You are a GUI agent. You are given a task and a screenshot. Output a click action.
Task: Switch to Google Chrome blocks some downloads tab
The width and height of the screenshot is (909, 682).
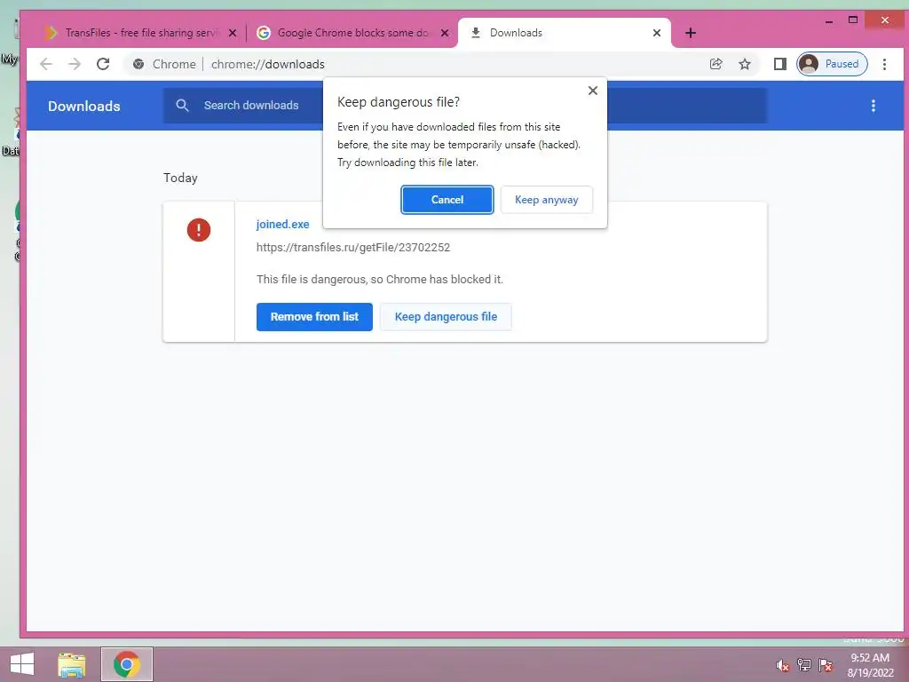point(352,33)
